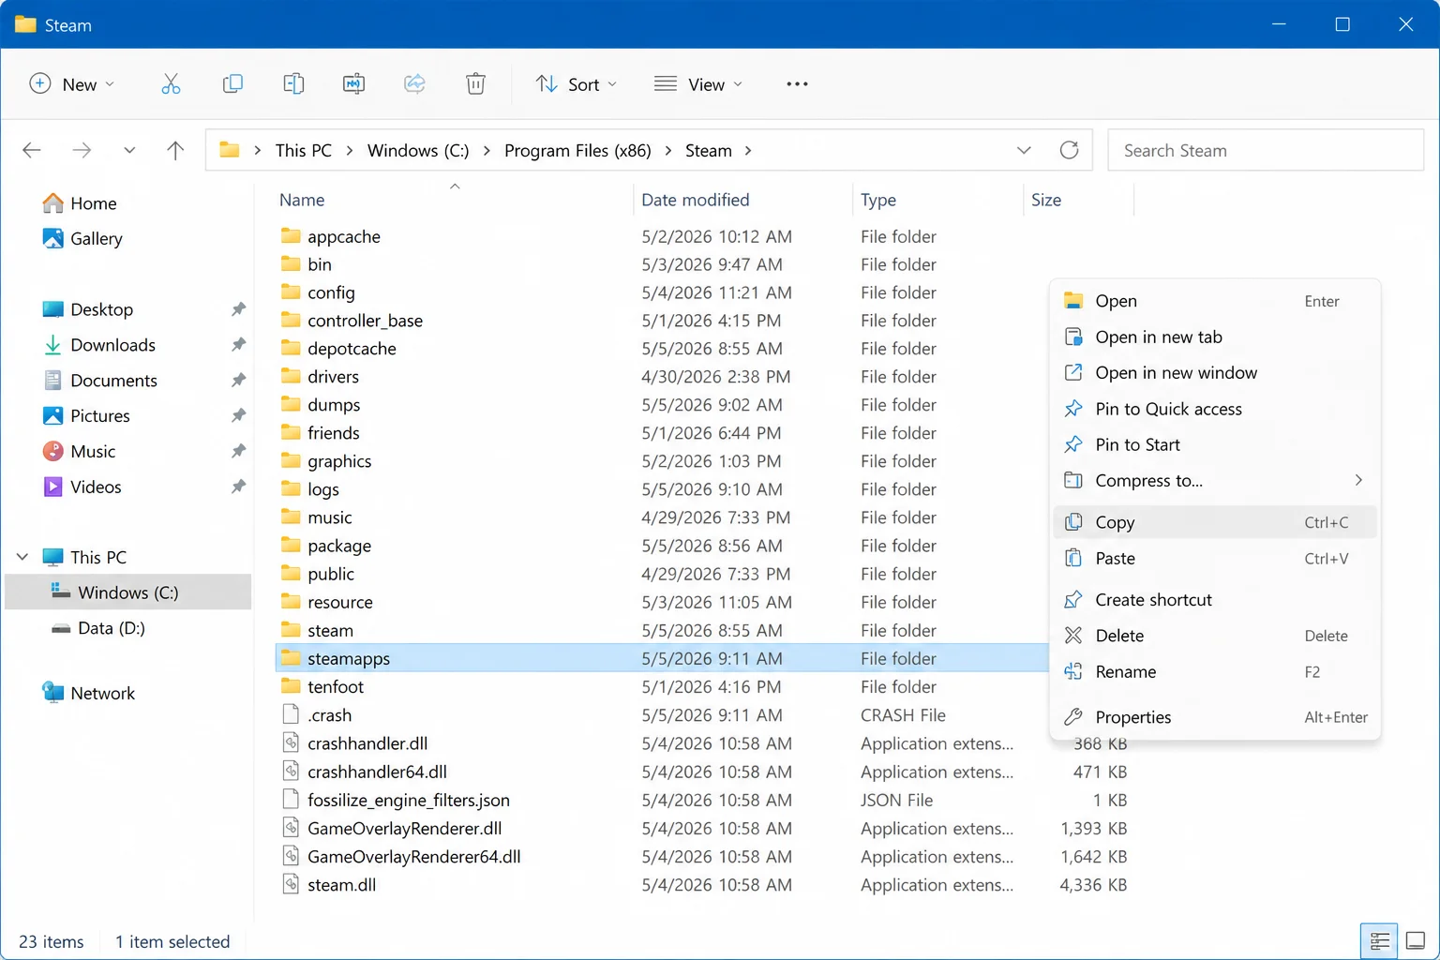Unpin Pictures using its pin icon
1440x960 pixels.
click(238, 415)
